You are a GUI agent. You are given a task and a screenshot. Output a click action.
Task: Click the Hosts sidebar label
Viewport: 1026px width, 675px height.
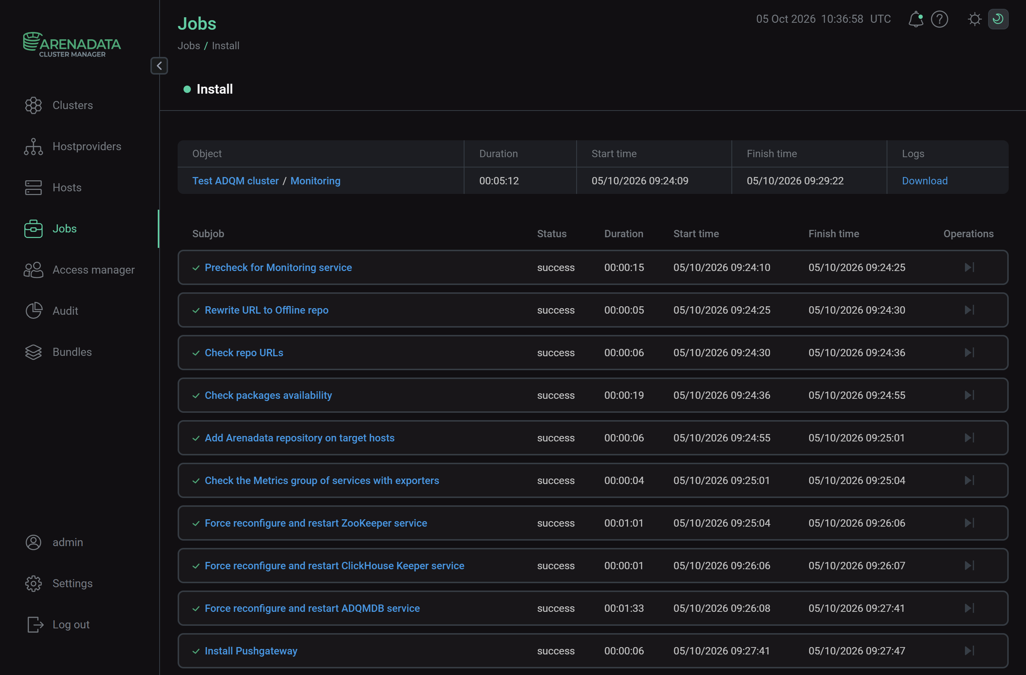67,188
